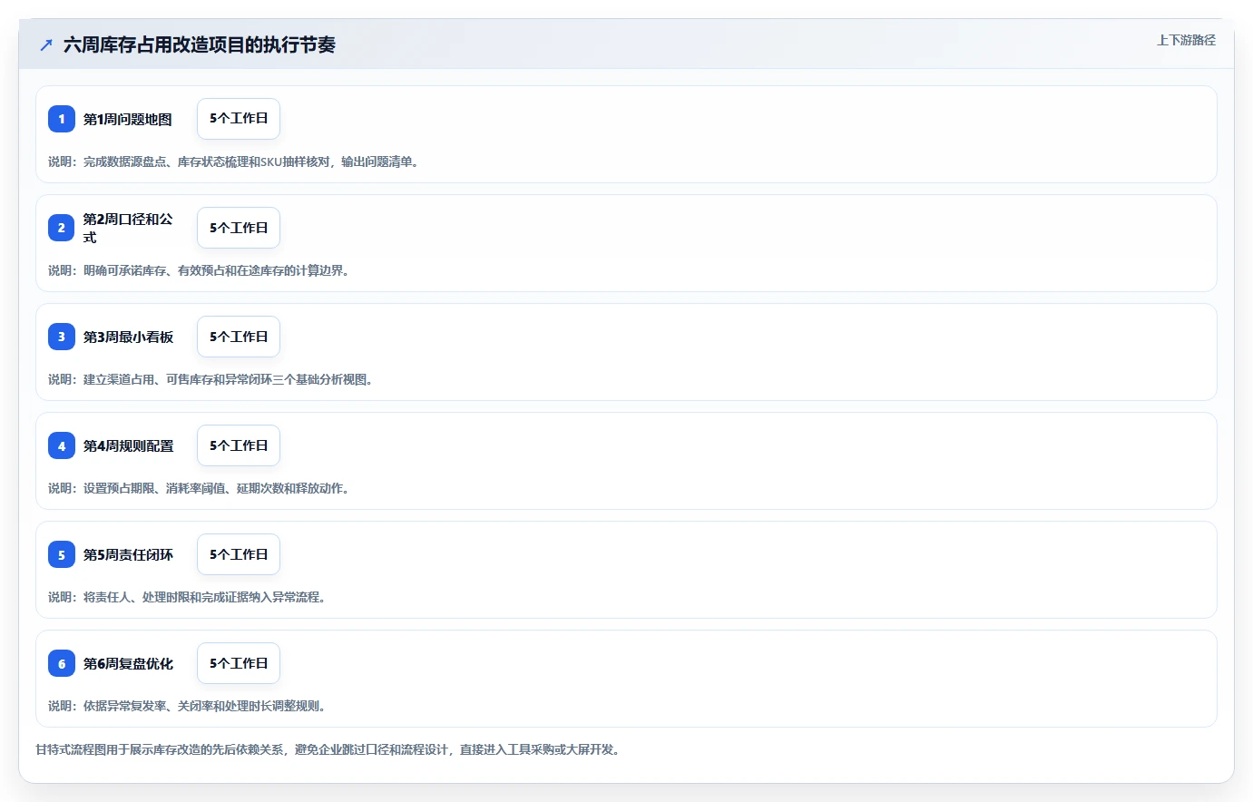The image size is (1253, 802).
Task: Select step title 第2周口径和公式
Action: pos(128,228)
